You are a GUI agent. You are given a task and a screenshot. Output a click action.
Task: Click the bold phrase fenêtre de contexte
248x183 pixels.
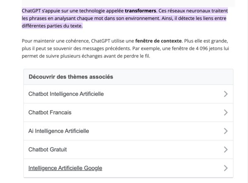[158, 41]
